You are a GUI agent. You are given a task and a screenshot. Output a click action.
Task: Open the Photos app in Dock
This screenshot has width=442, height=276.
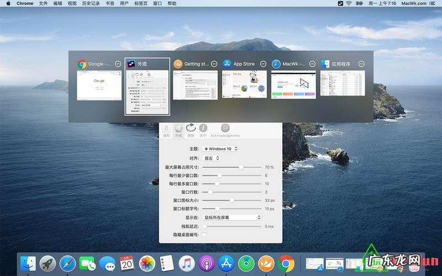tap(147, 263)
